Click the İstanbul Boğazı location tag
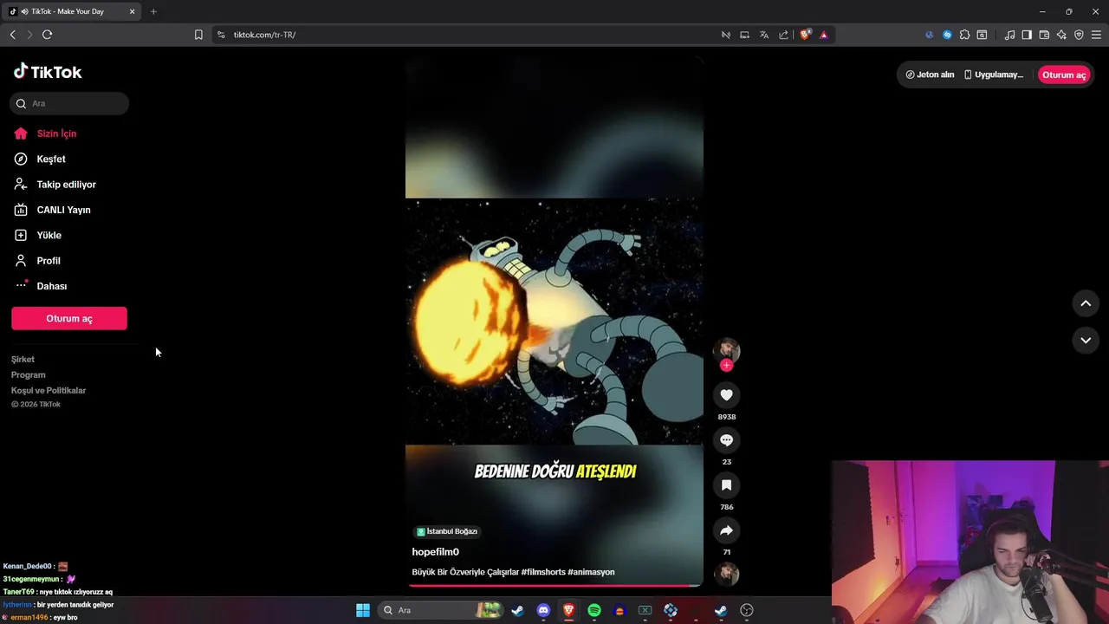The height and width of the screenshot is (624, 1109). tap(447, 531)
